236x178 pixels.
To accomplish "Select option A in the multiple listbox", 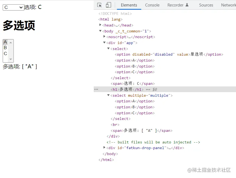I will pyautogui.click(x=5, y=42).
